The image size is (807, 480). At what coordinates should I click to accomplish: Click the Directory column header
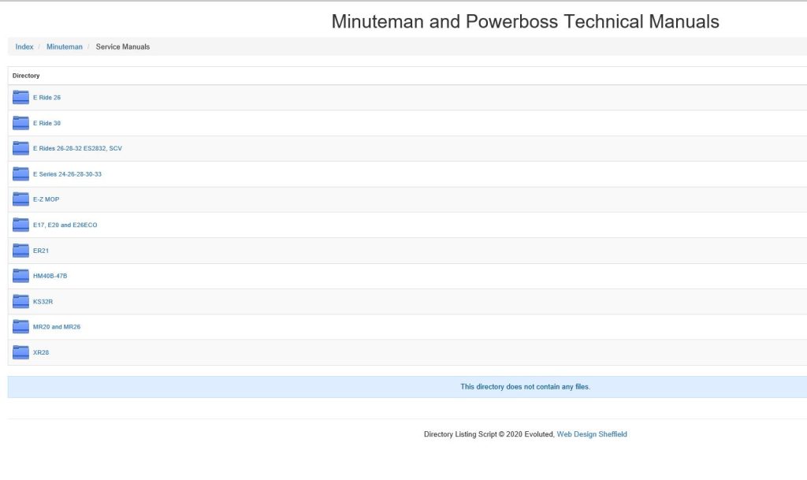coord(26,76)
